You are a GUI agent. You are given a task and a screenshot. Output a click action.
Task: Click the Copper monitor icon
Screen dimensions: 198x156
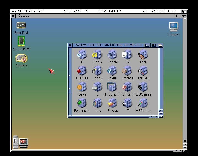click(174, 27)
